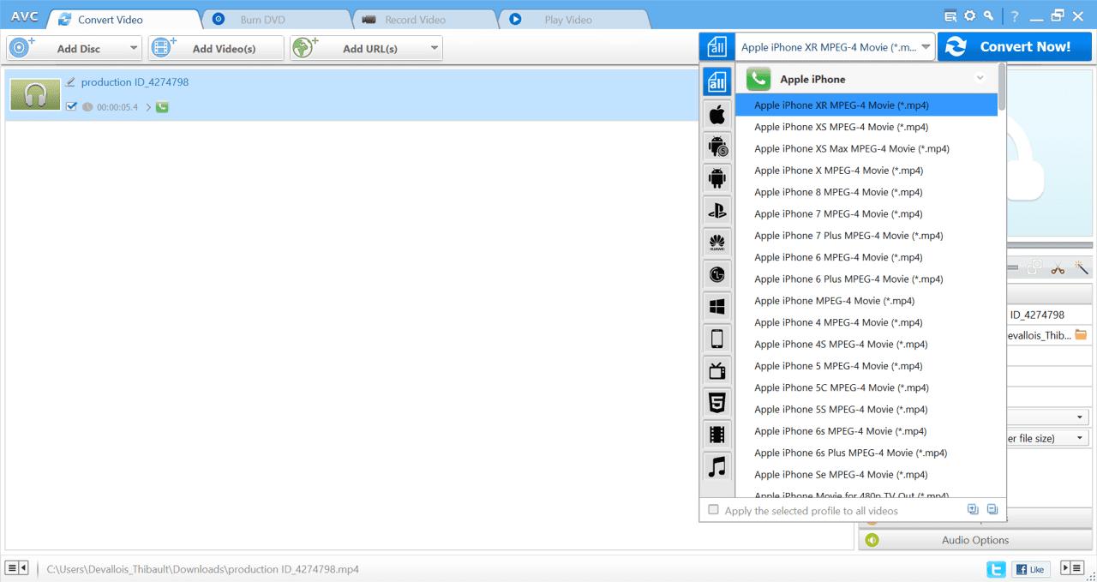The width and height of the screenshot is (1097, 582).
Task: Select Apple iPhone XS MPEG-4 Movie profile
Action: point(866,127)
